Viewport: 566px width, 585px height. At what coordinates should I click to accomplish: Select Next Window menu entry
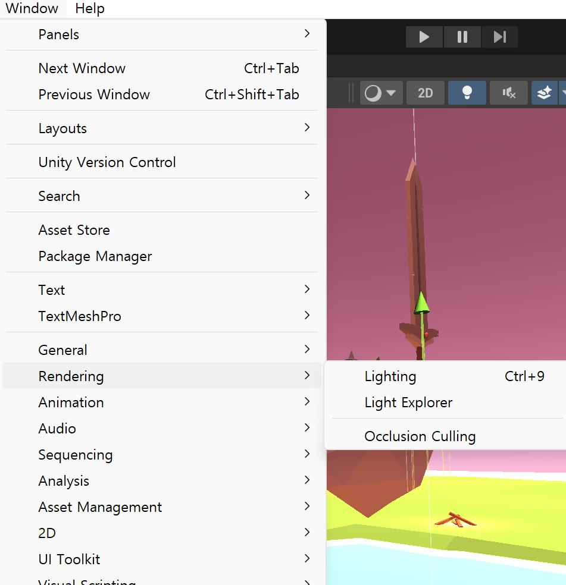tap(162, 68)
